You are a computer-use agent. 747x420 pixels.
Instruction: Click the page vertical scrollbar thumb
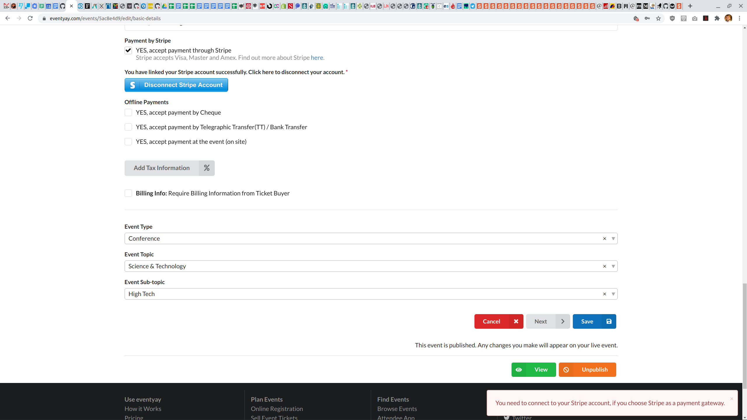(745, 336)
